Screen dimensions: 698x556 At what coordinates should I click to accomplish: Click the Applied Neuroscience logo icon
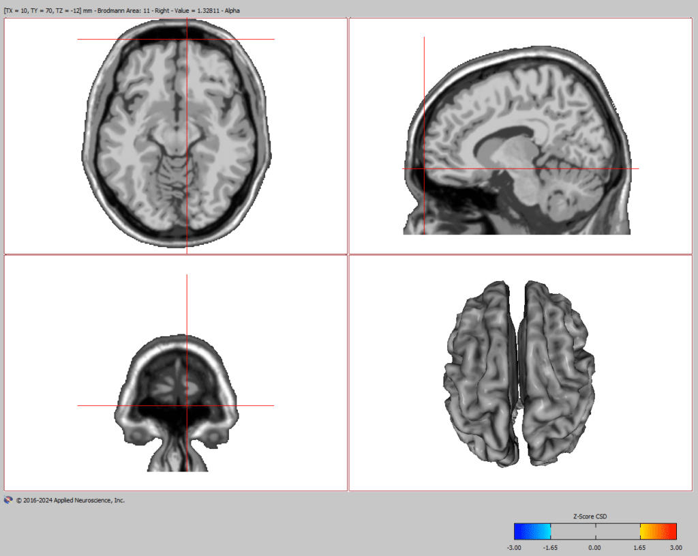click(8, 500)
